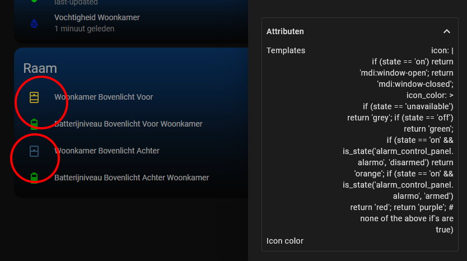Open Batterijniveau Bovenlicht Voor Woonkamer entity
The width and height of the screenshot is (467, 261).
(128, 124)
